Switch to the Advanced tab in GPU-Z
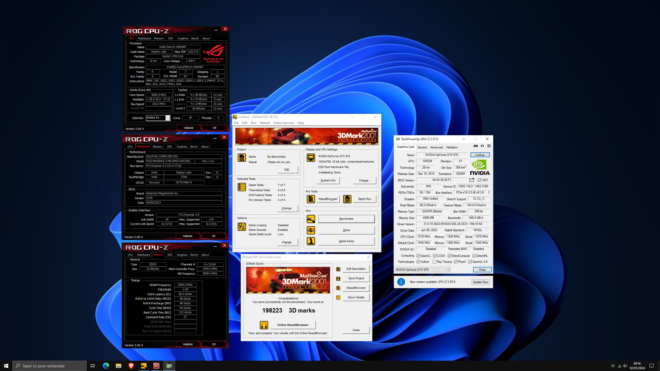 436,147
